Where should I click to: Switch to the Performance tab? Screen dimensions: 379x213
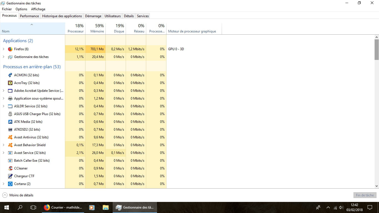tap(29, 16)
